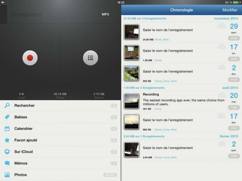Tap the Chronologie title tab
This screenshot has width=242, height=181.
click(181, 10)
